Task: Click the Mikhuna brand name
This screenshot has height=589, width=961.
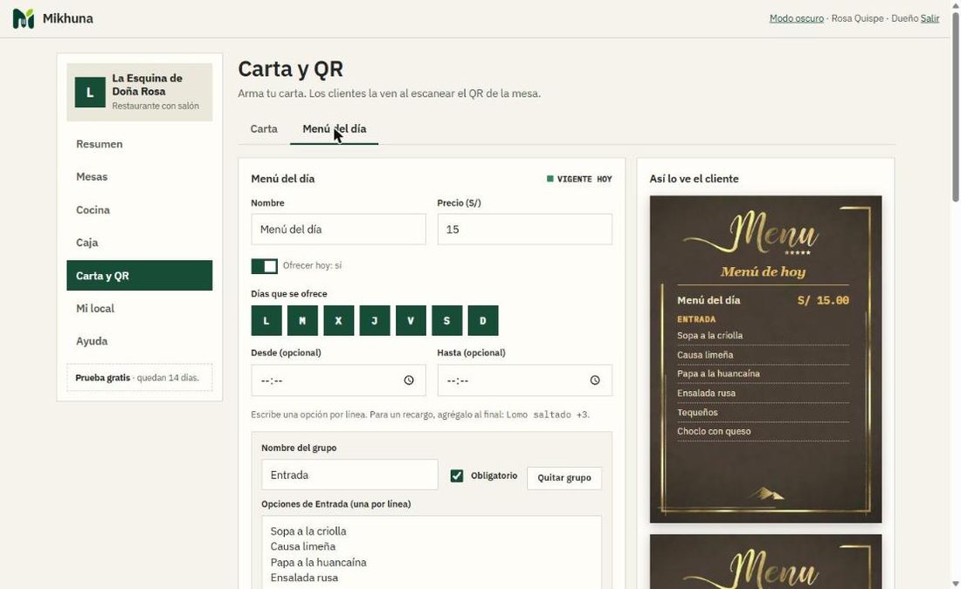Action: 68,18
